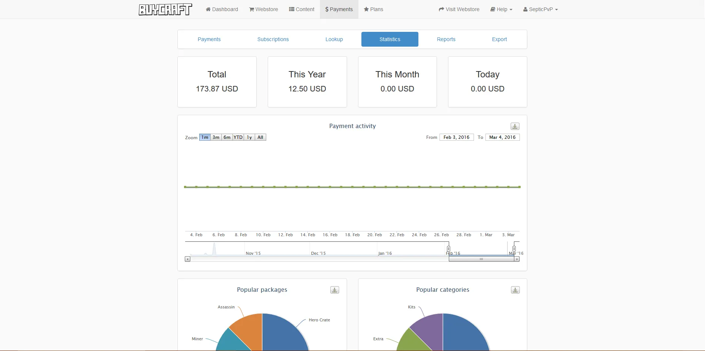Screen dimensions: 705x351
Task: Click the Assassin pie label
Action: (226, 307)
